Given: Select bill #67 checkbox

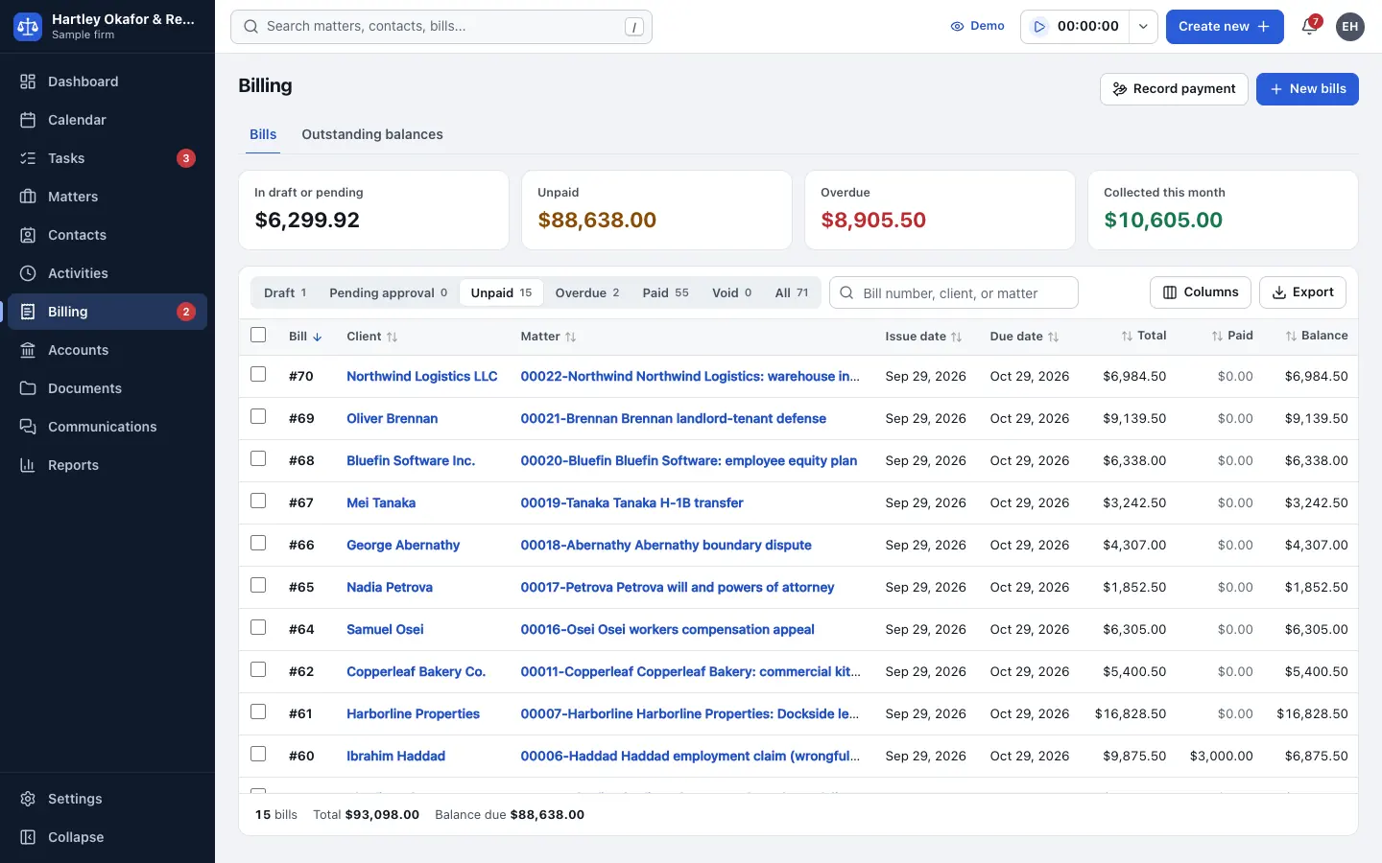Looking at the screenshot, I should [x=258, y=501].
